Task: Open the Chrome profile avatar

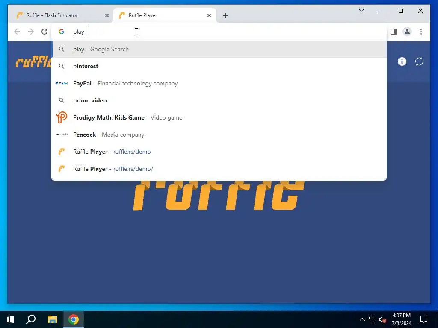Action: 407,32
